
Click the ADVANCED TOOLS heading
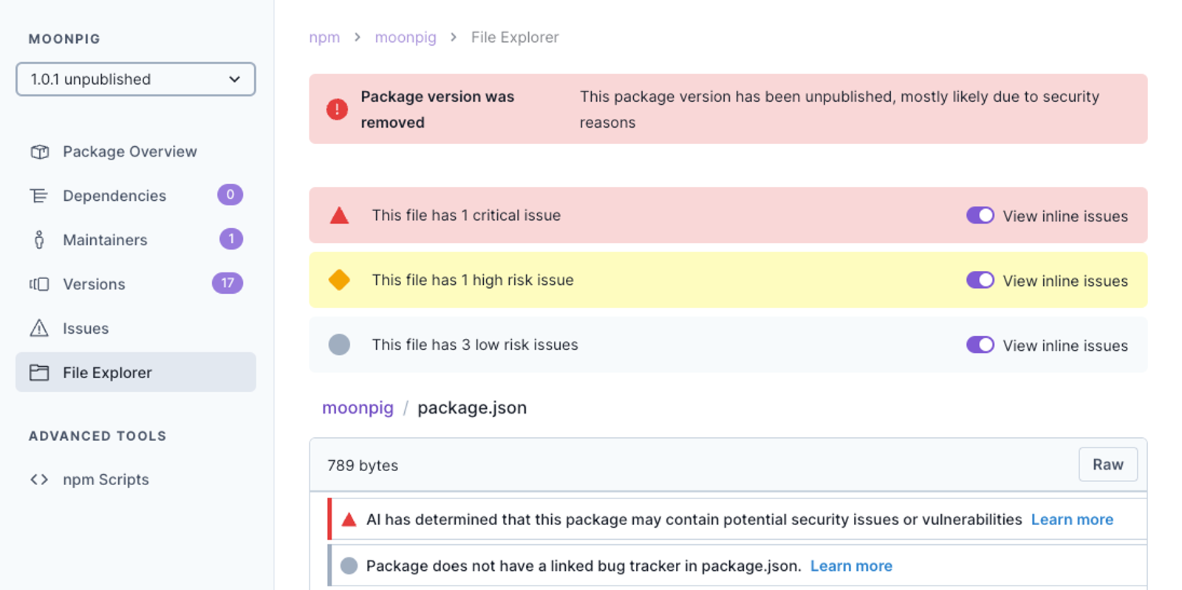(x=98, y=436)
